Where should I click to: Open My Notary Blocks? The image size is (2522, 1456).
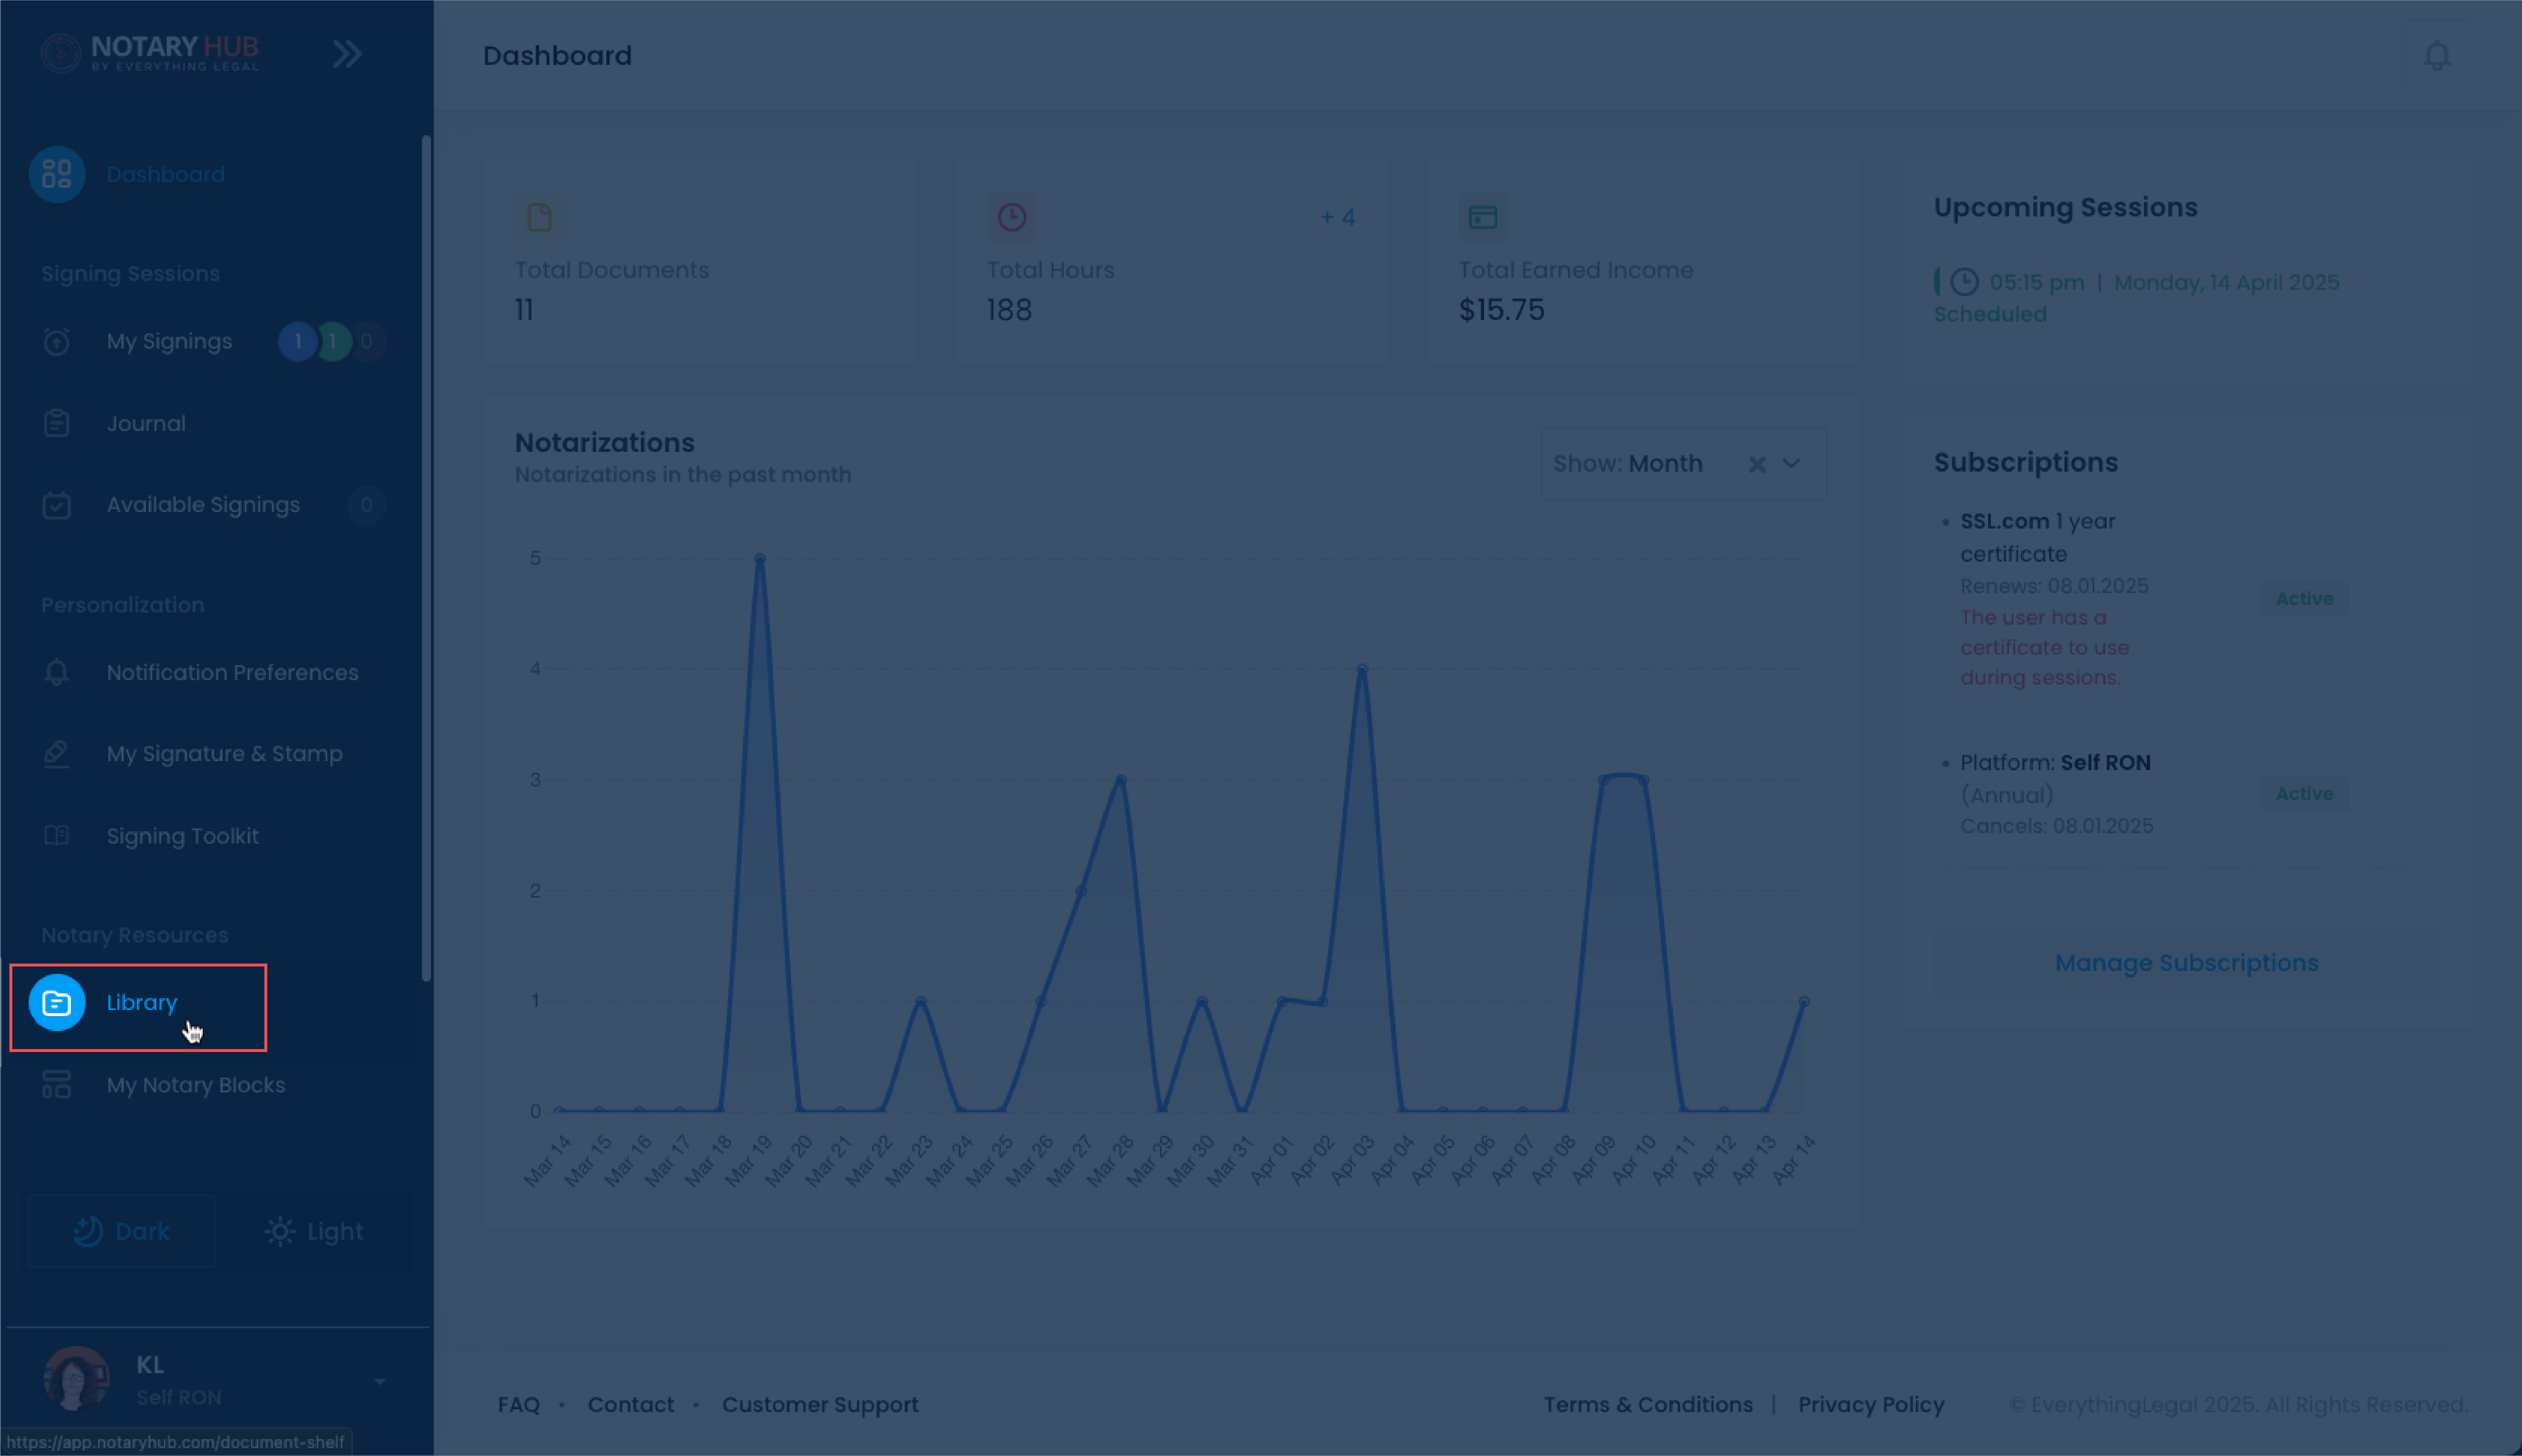pos(196,1085)
